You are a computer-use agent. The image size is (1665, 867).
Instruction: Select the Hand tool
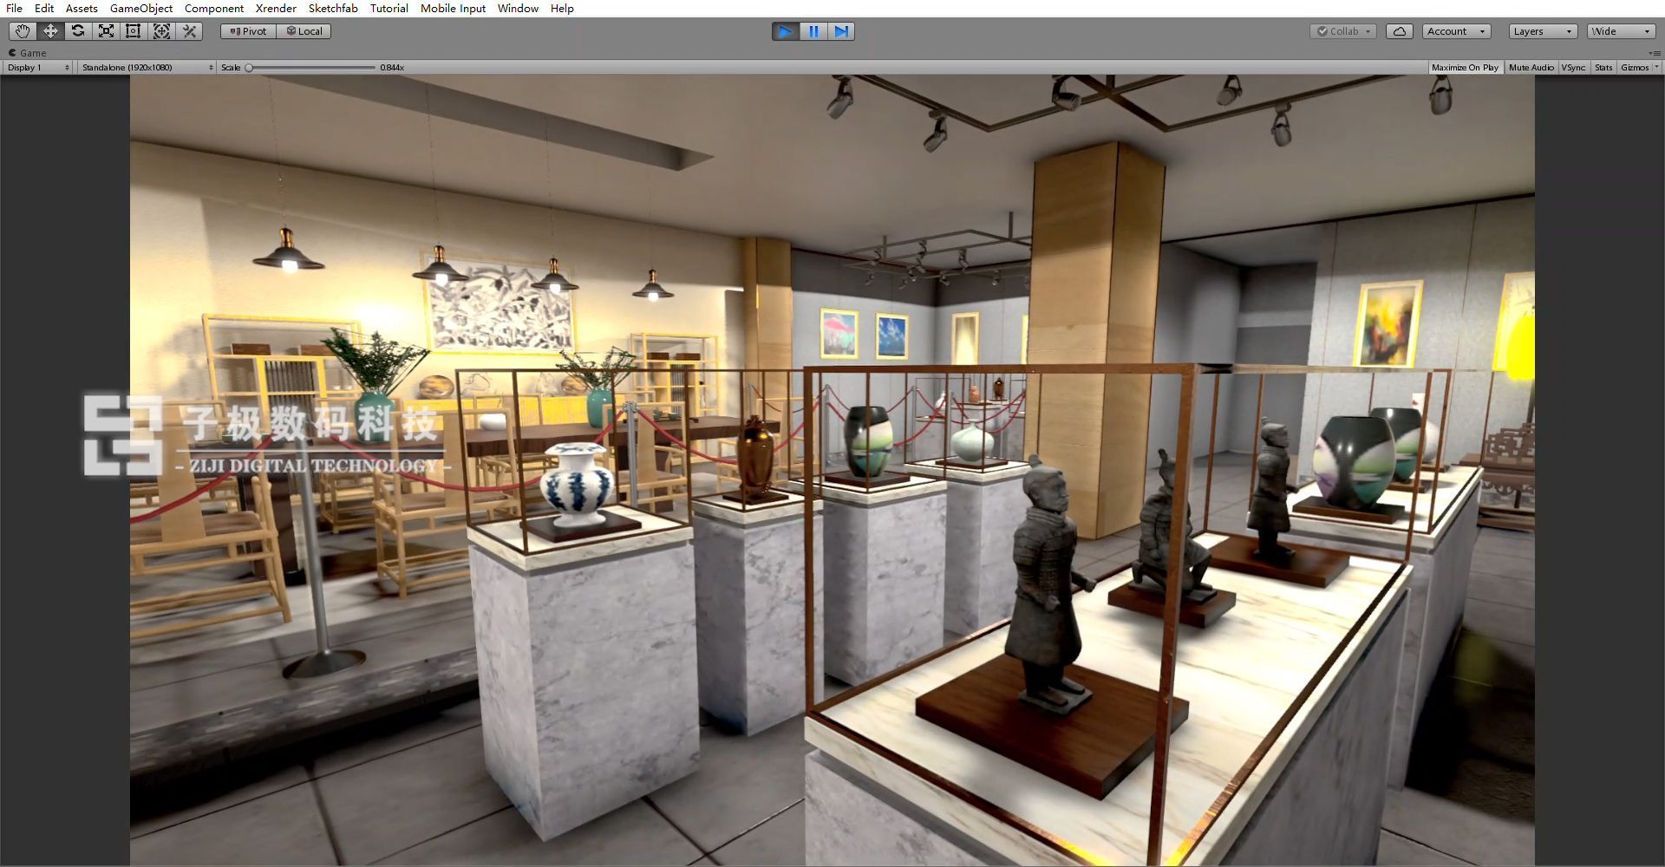coord(22,31)
